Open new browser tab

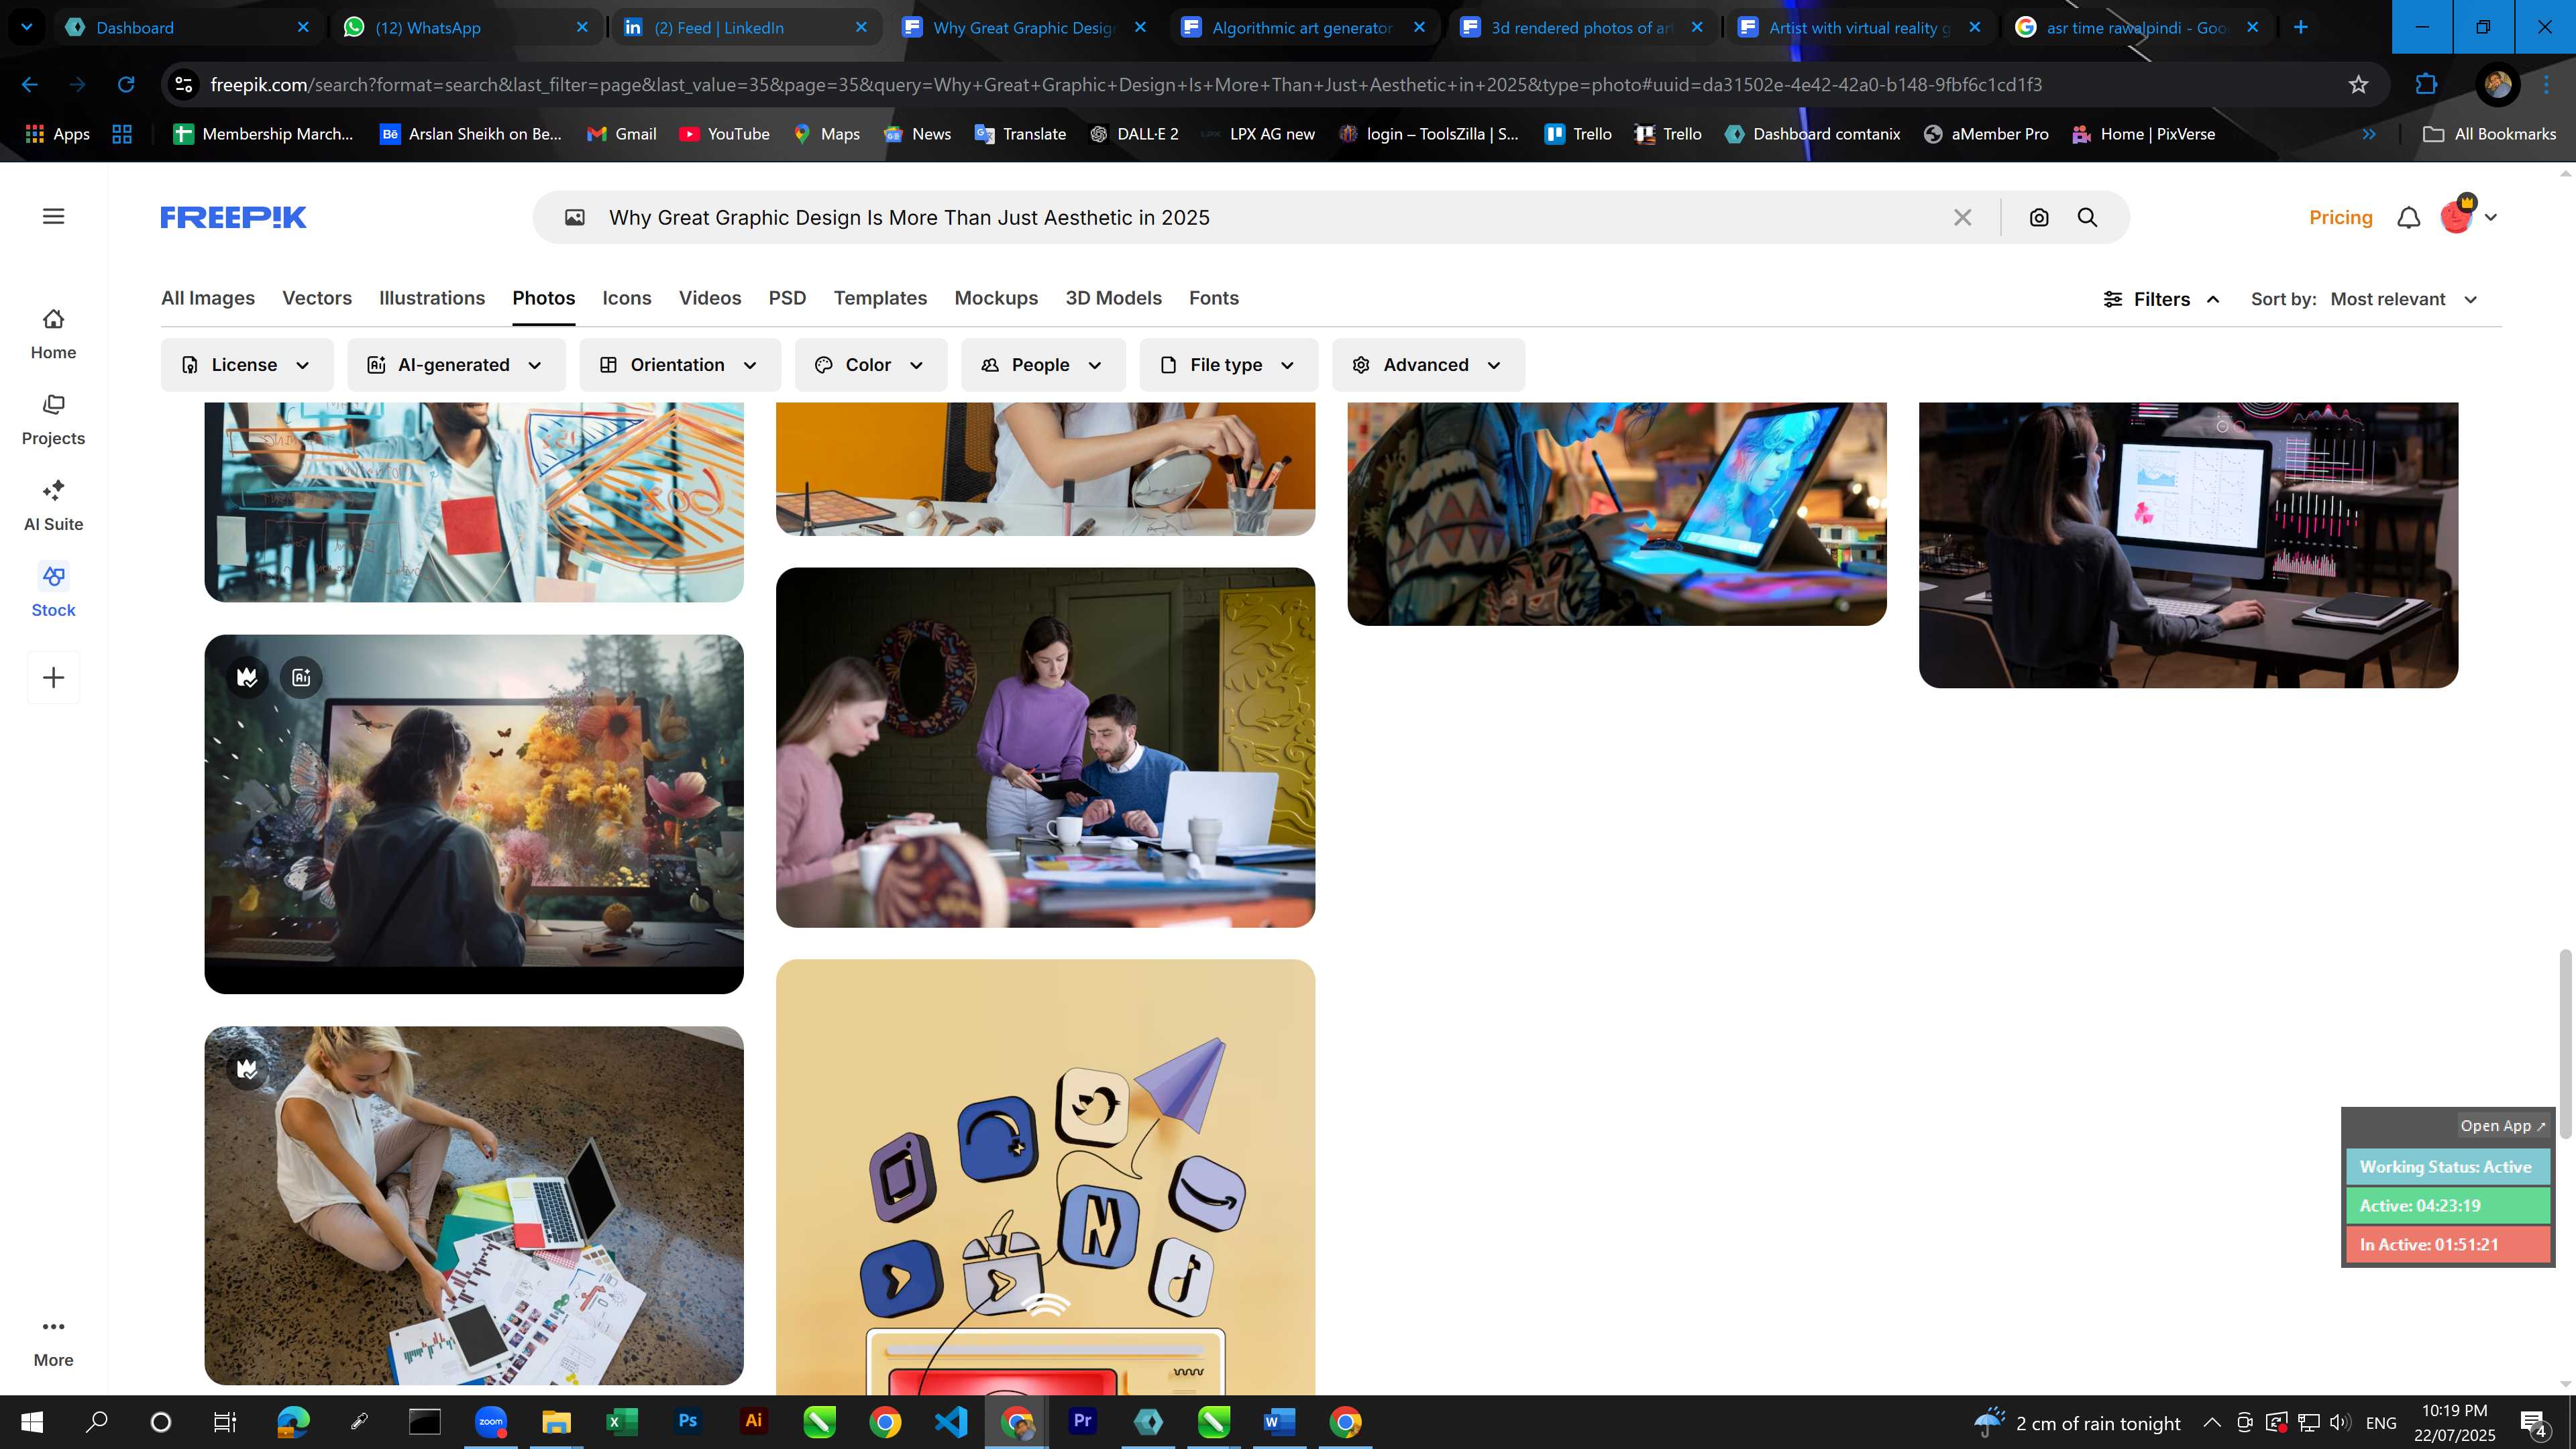[x=2301, y=27]
